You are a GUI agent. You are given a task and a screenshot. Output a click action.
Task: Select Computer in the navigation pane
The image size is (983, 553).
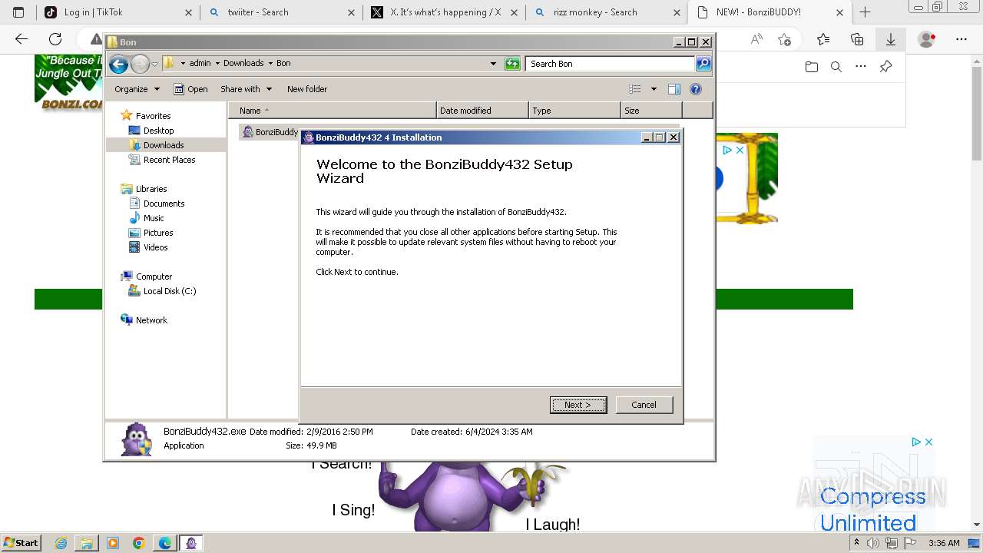[154, 276]
